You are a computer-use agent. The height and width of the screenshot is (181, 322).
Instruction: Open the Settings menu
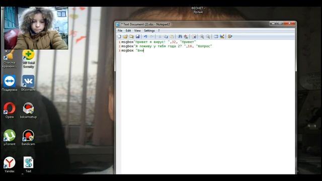pyautogui.click(x=149, y=31)
